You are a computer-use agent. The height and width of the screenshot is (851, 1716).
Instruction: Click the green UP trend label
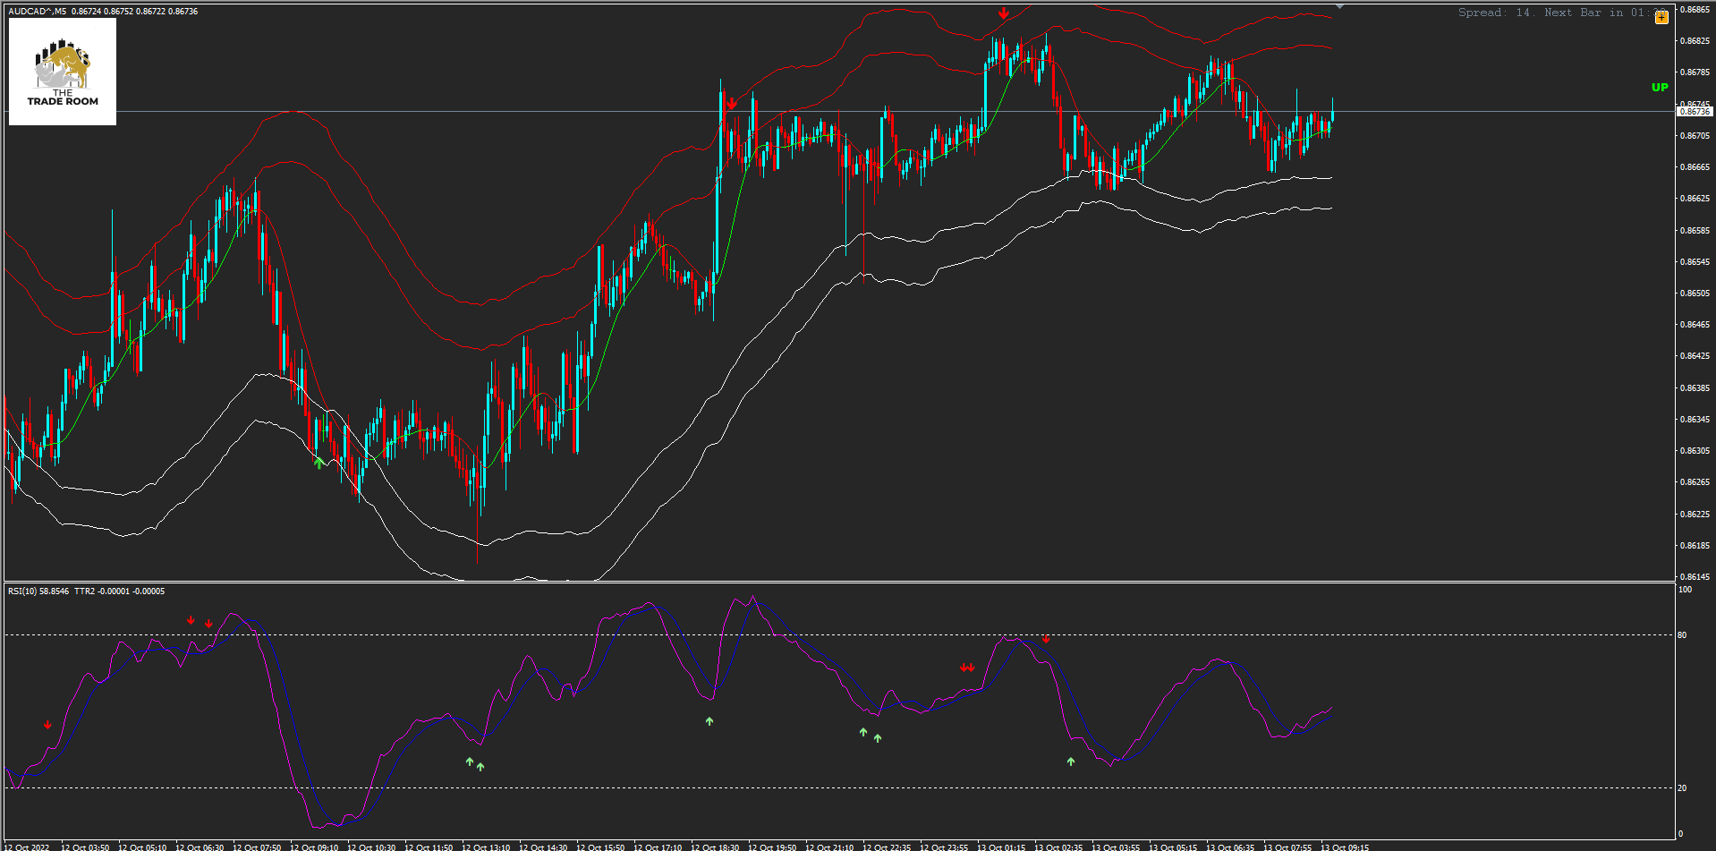click(1660, 88)
